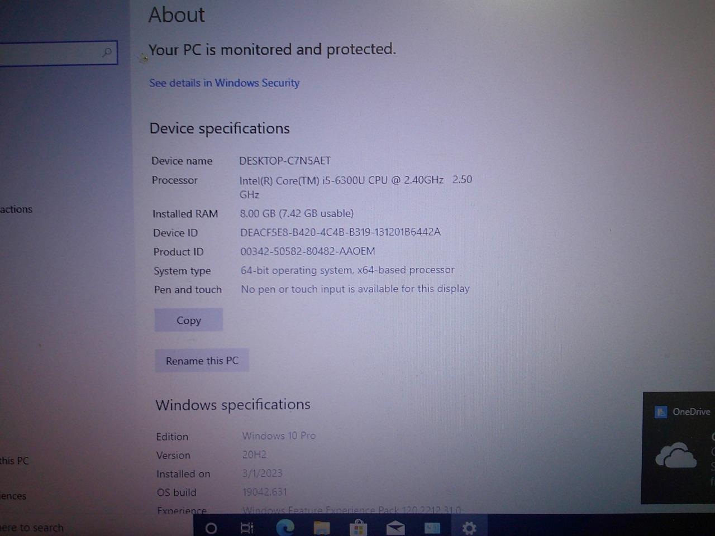Click Your PC is monitored and protected text
This screenshot has height=536, width=715.
272,50
